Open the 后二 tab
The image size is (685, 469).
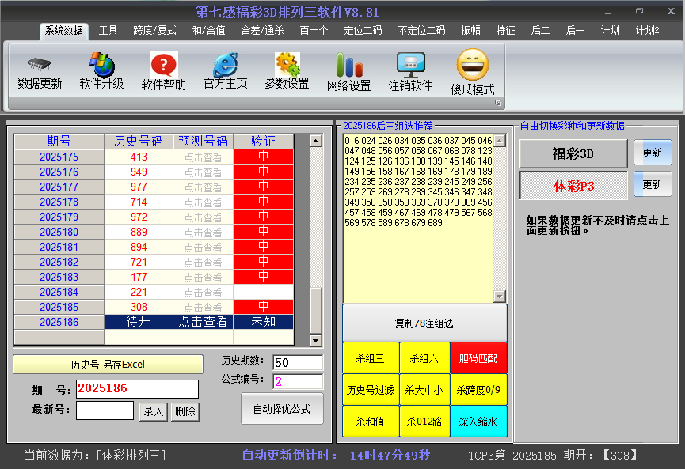click(x=540, y=31)
